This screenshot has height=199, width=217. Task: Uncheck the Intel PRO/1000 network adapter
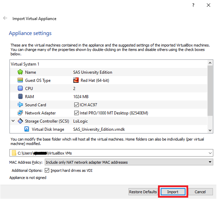point(76,113)
